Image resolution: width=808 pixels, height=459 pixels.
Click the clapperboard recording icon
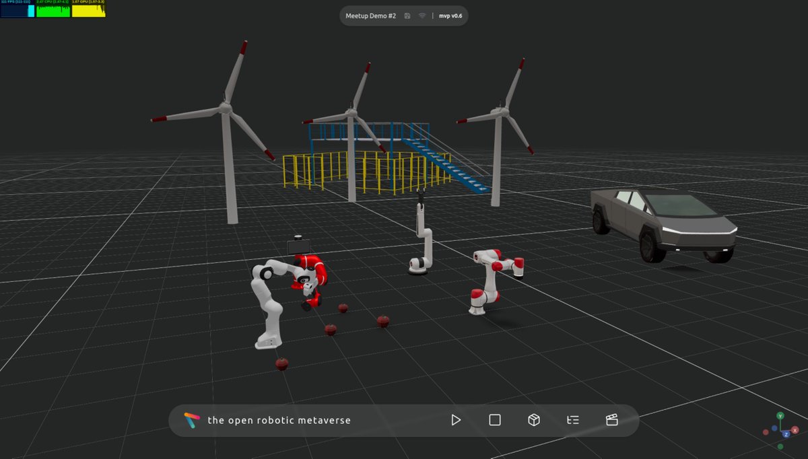612,419
